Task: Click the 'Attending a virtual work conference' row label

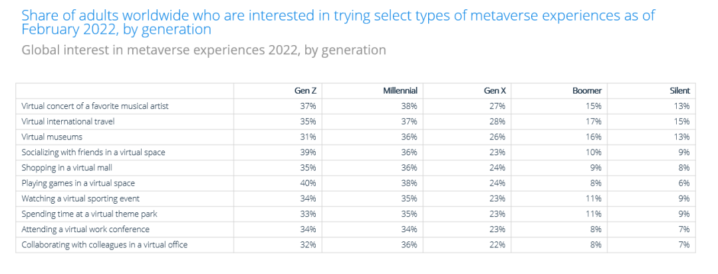Action: [85, 229]
